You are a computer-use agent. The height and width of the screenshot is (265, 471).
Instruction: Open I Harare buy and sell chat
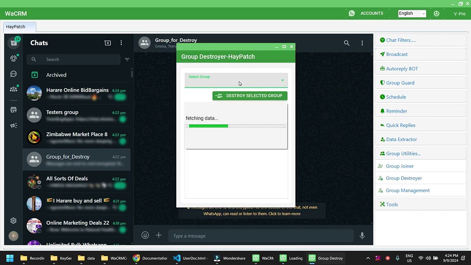point(77,204)
